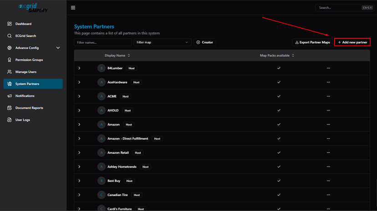Open three-dot menu for Amazon Retail
This screenshot has height=211, width=377.
click(x=328, y=153)
